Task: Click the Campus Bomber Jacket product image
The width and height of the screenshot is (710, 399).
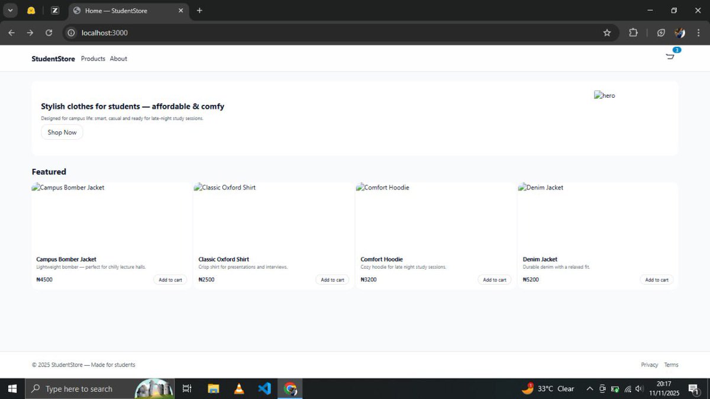Action: tap(112, 217)
